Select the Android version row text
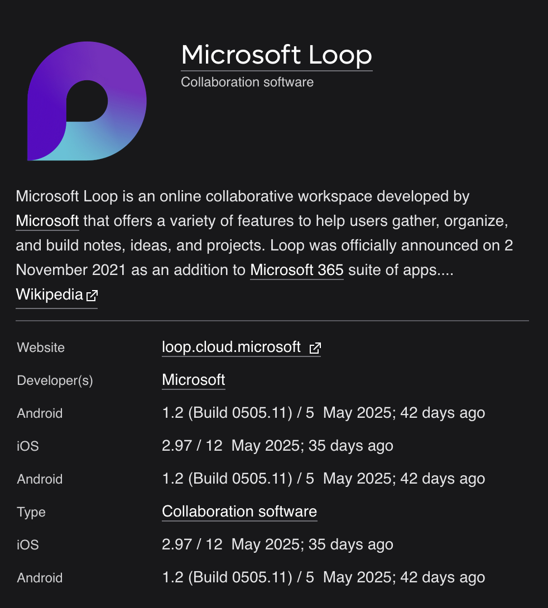548x608 pixels. (x=323, y=413)
